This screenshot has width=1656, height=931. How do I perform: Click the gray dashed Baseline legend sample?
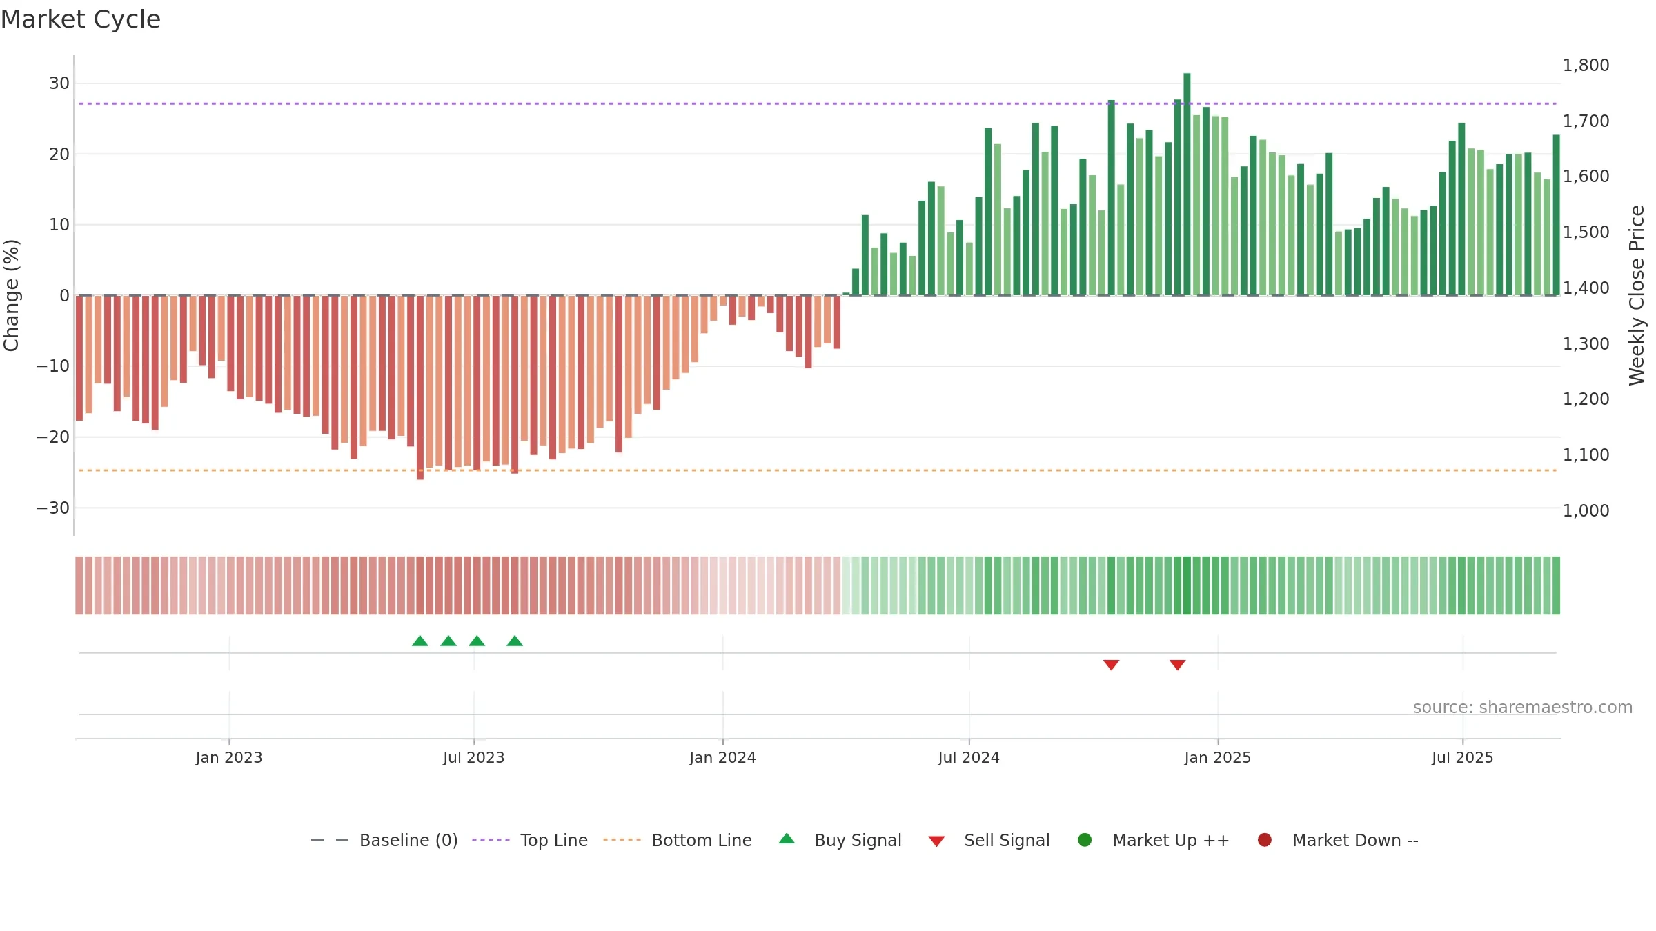point(330,840)
